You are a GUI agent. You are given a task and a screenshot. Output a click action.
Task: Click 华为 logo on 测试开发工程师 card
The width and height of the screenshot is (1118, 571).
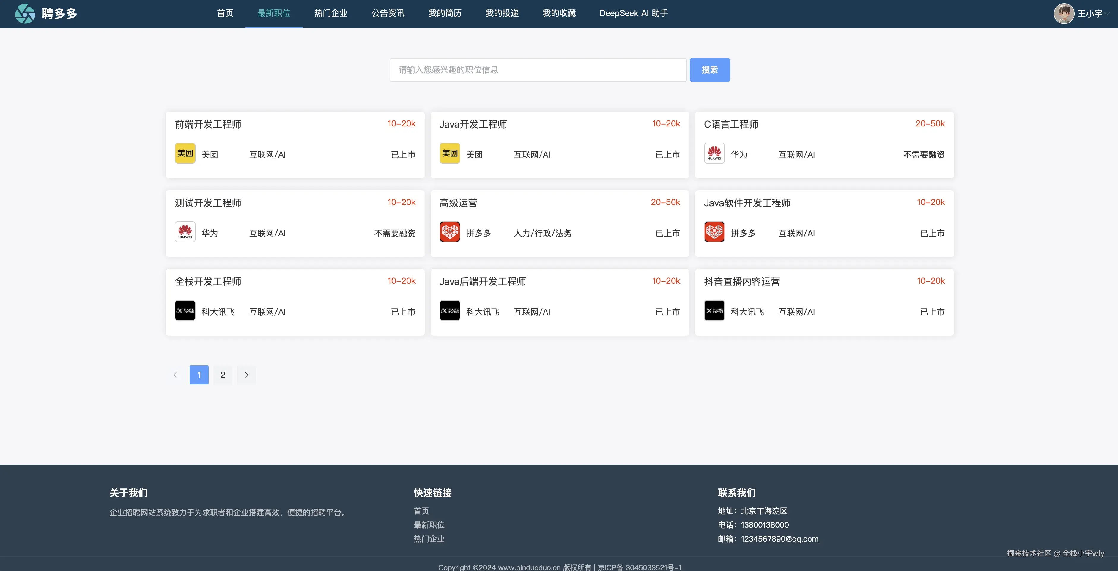(x=185, y=232)
